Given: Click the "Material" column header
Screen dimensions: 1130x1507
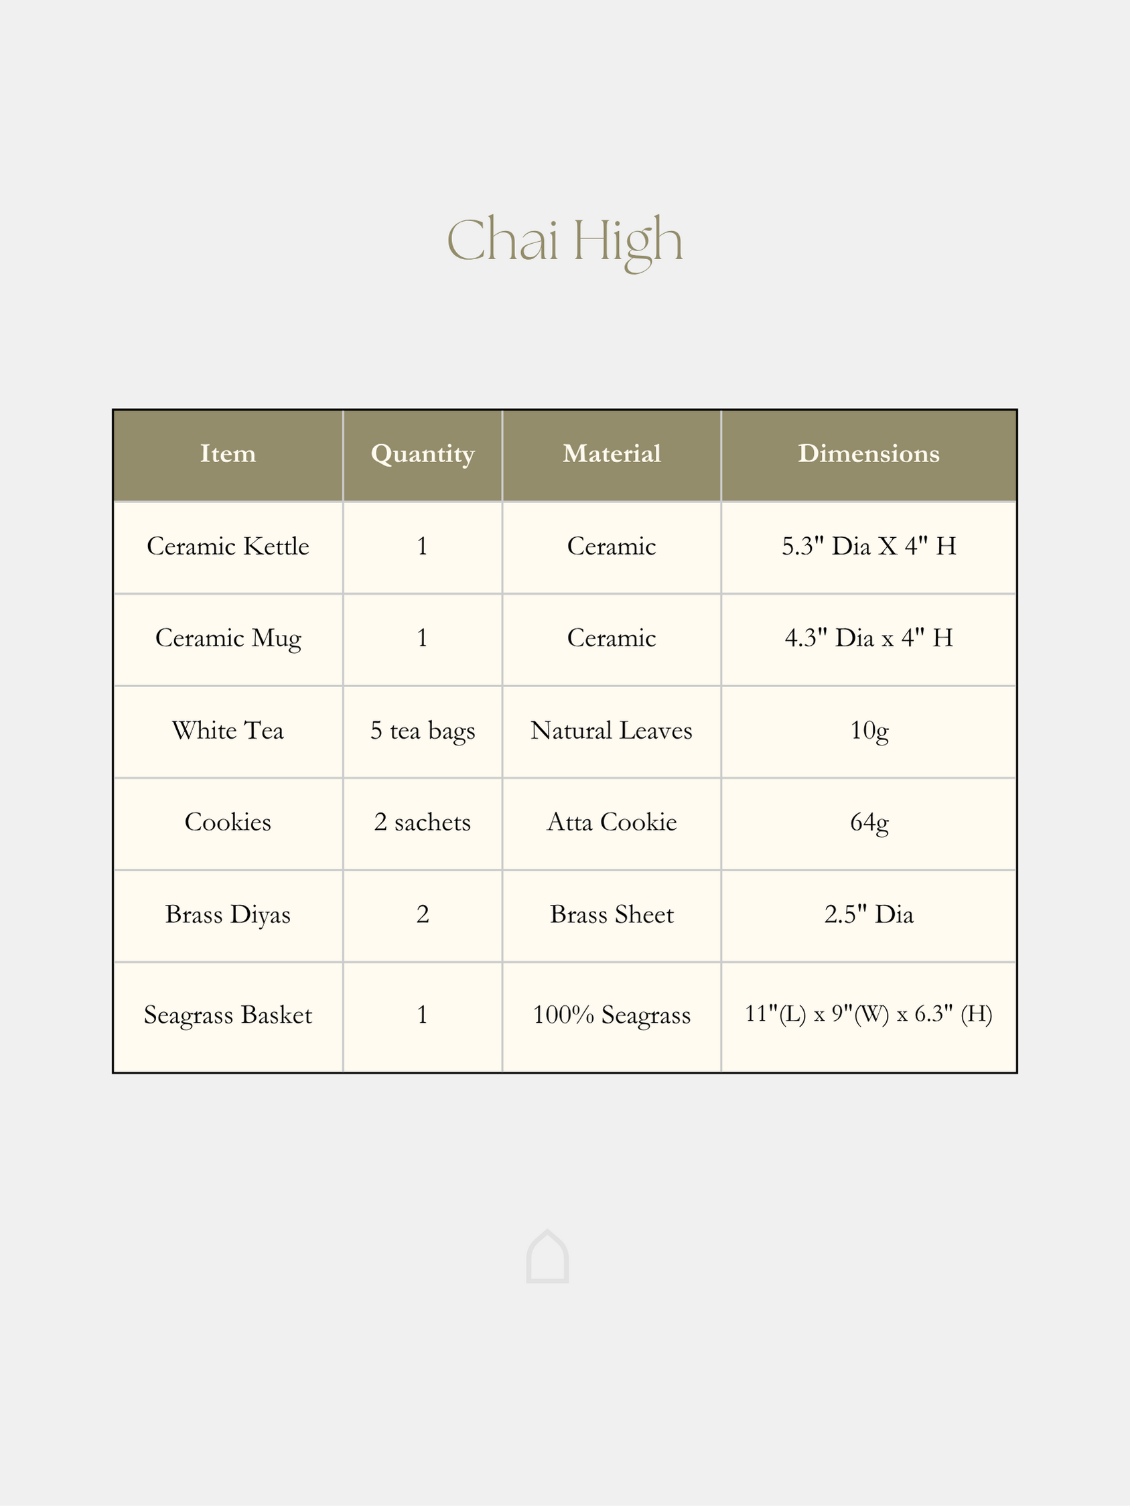Looking at the screenshot, I should (x=612, y=453).
